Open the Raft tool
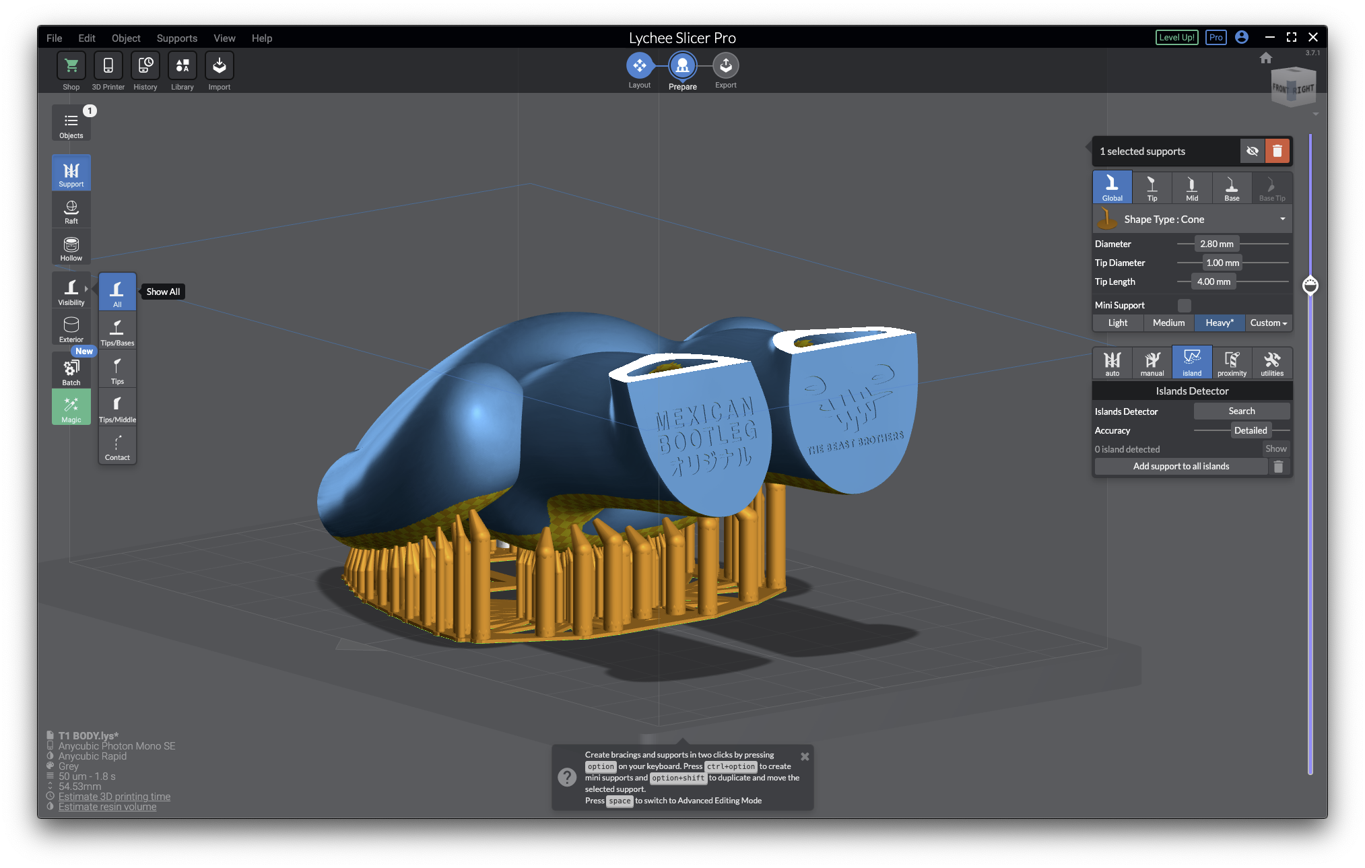1365x868 pixels. click(x=71, y=211)
